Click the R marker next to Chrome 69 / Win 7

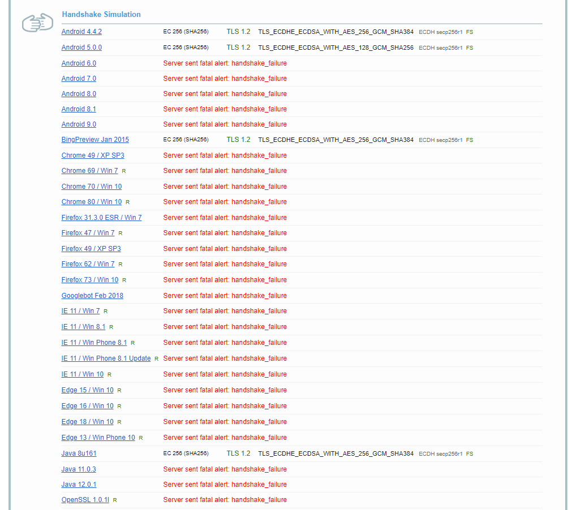click(124, 171)
